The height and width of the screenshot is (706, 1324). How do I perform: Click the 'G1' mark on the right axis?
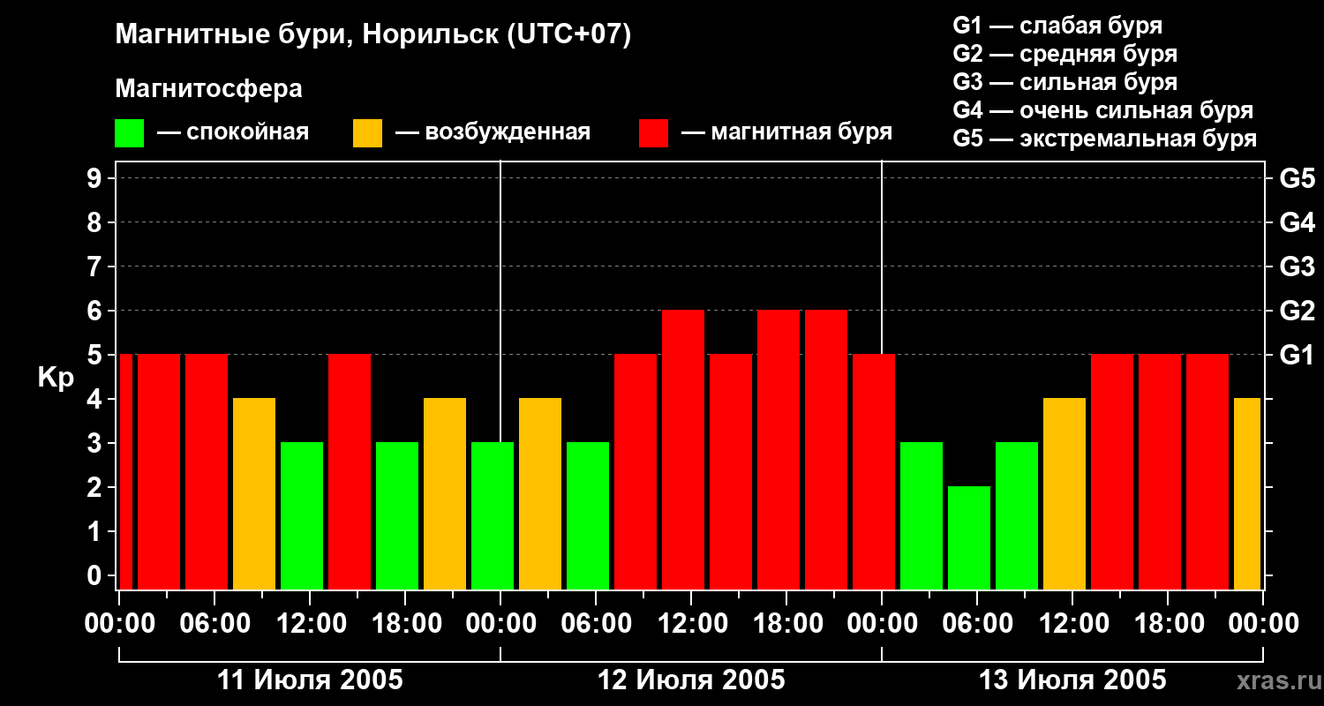[1297, 355]
